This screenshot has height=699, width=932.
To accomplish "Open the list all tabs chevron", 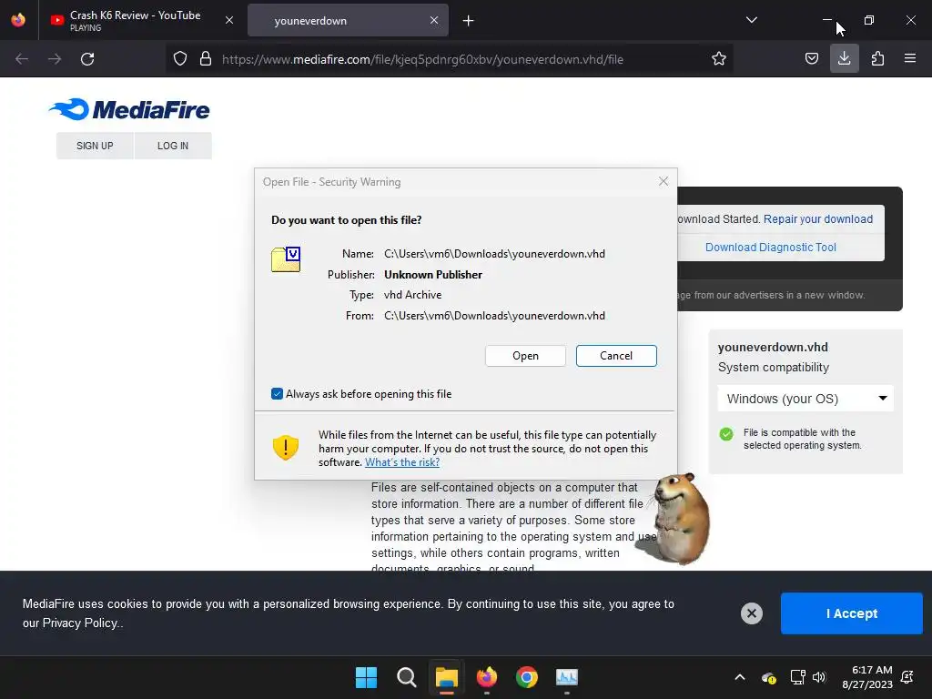I will 751,20.
